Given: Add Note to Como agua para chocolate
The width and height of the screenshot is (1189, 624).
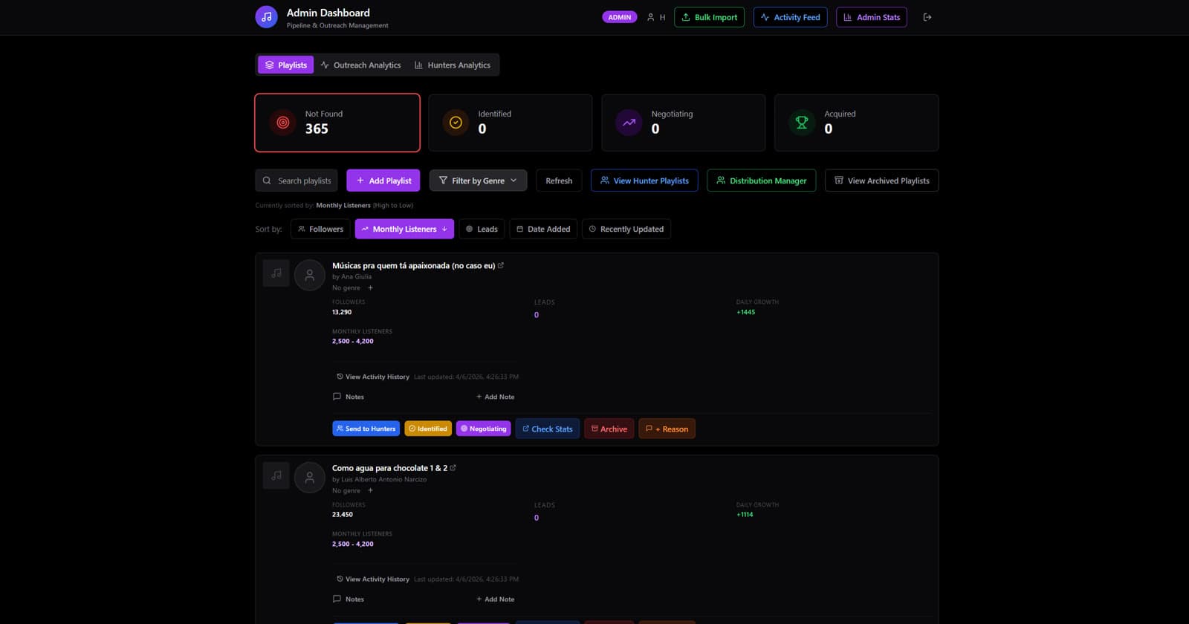Looking at the screenshot, I should pos(495,599).
